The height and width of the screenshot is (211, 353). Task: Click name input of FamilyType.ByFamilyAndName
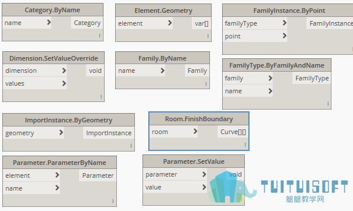pyautogui.click(x=248, y=91)
